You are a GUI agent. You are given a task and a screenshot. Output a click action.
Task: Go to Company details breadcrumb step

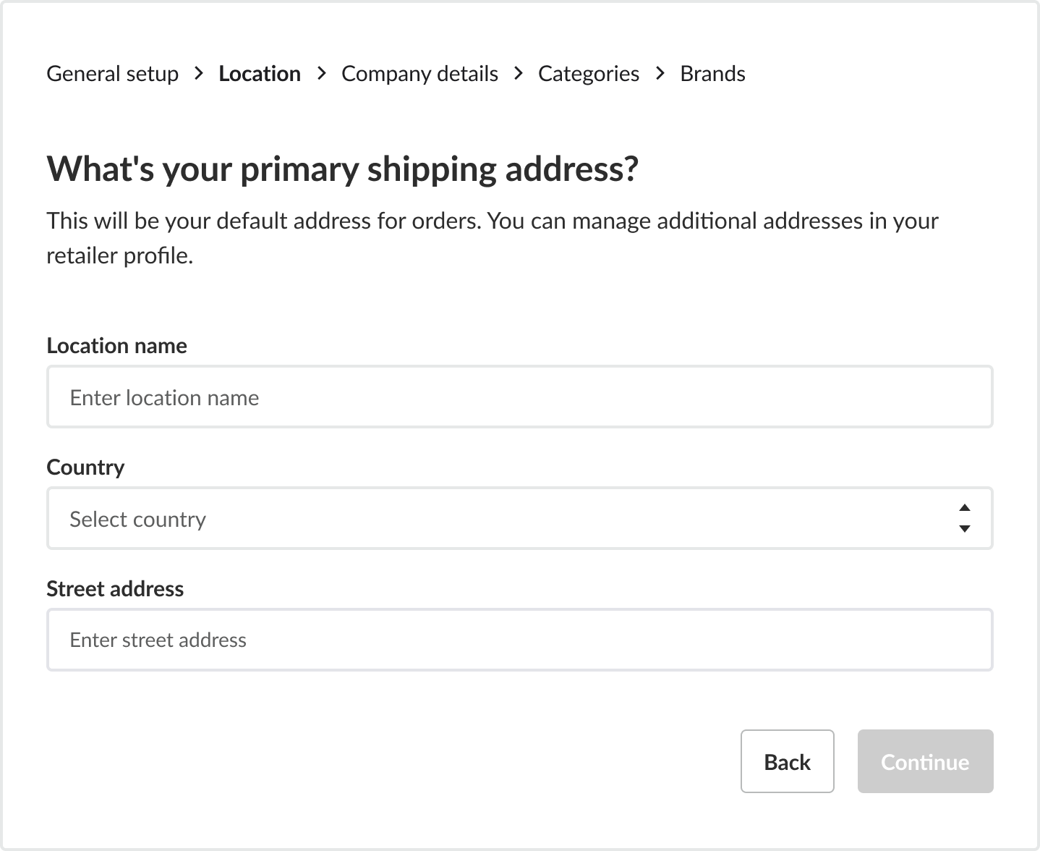(x=419, y=74)
